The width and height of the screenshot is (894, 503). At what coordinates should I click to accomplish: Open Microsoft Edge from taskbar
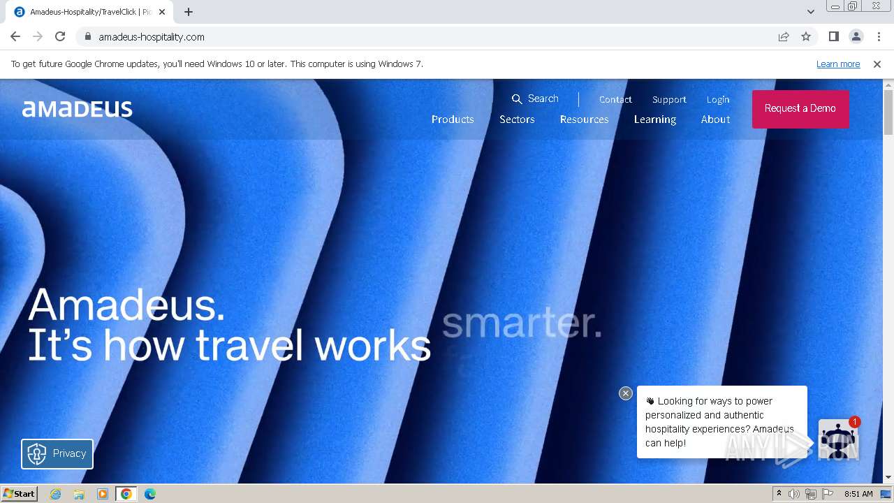[150, 494]
